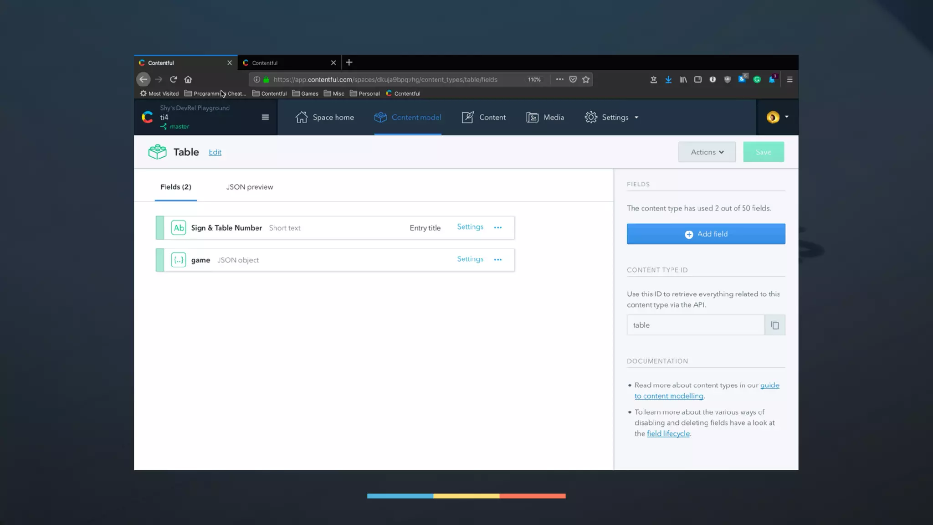Open the browser downloads arrow icon
The height and width of the screenshot is (525, 933).
point(668,79)
